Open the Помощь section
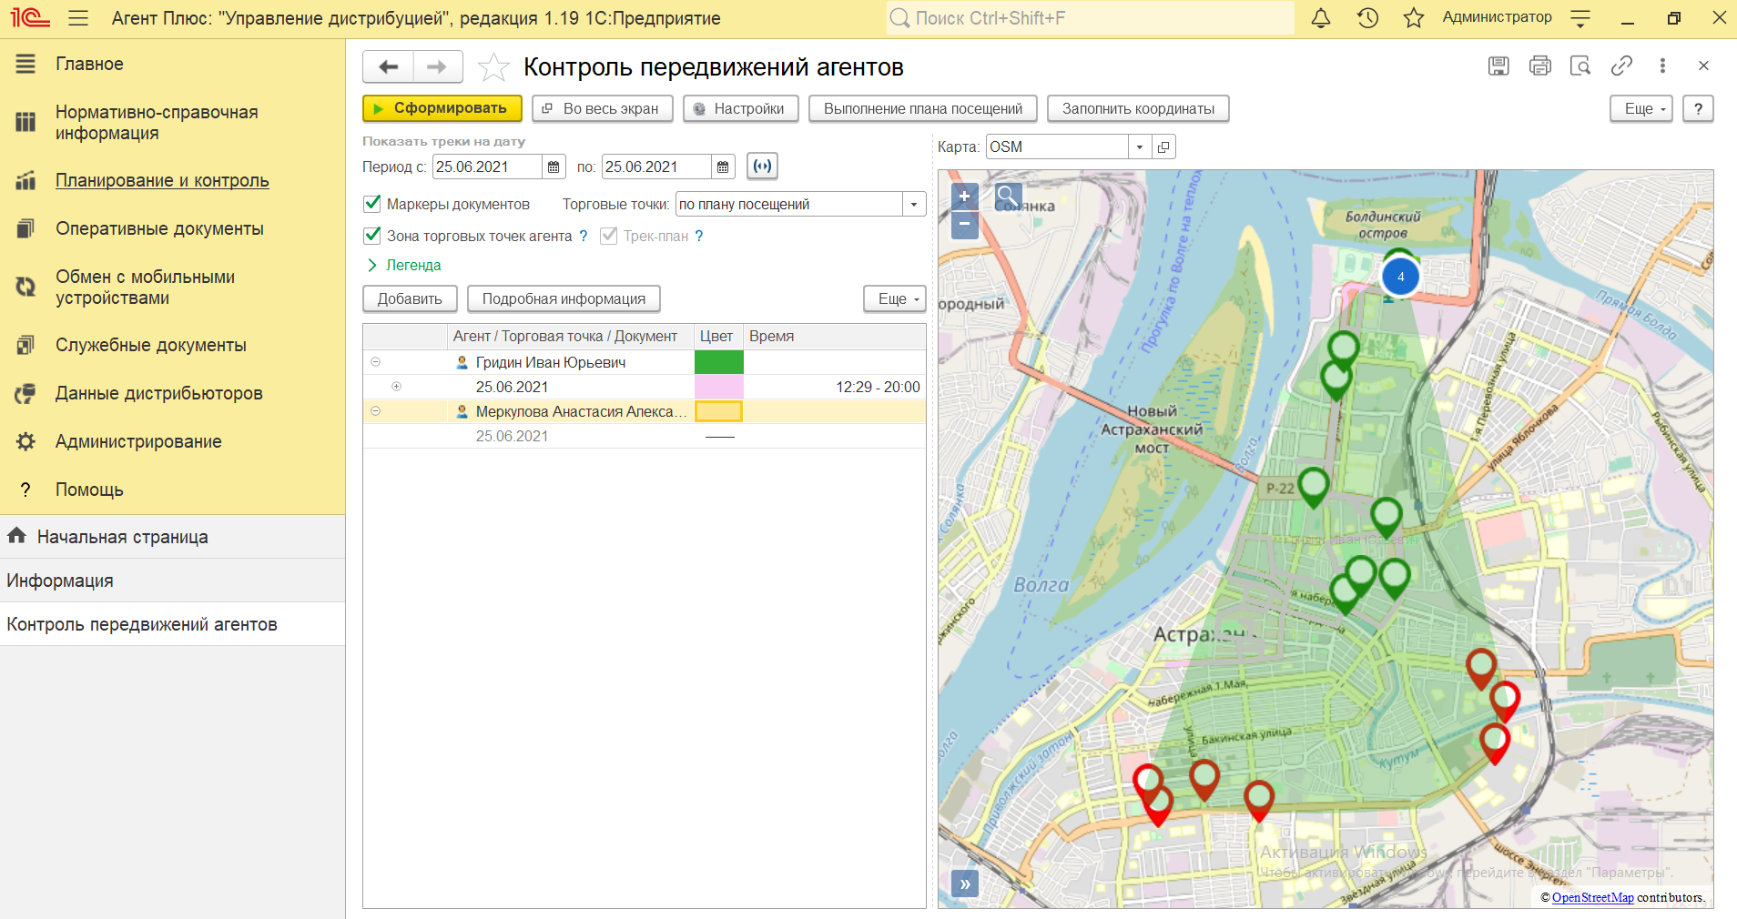 click(x=89, y=490)
